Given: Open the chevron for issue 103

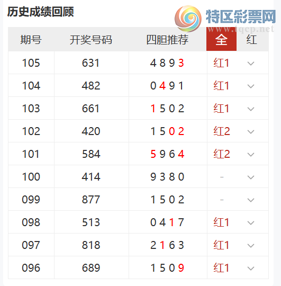Looking at the screenshot, I should (251, 109).
